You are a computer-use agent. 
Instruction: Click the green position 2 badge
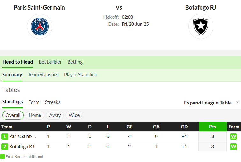click(x=4, y=147)
